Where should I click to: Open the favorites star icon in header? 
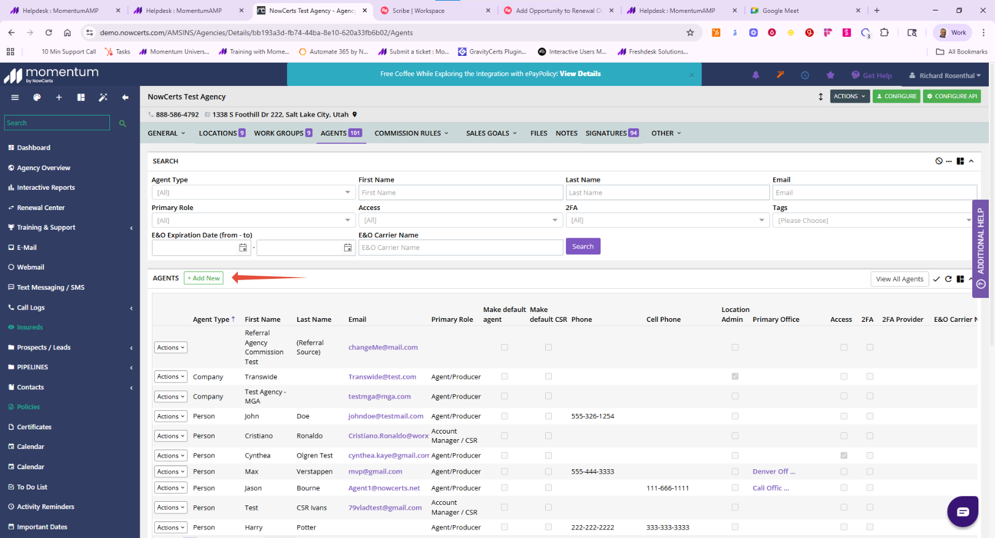[830, 75]
